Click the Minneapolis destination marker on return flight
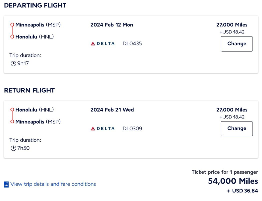 (12, 121)
